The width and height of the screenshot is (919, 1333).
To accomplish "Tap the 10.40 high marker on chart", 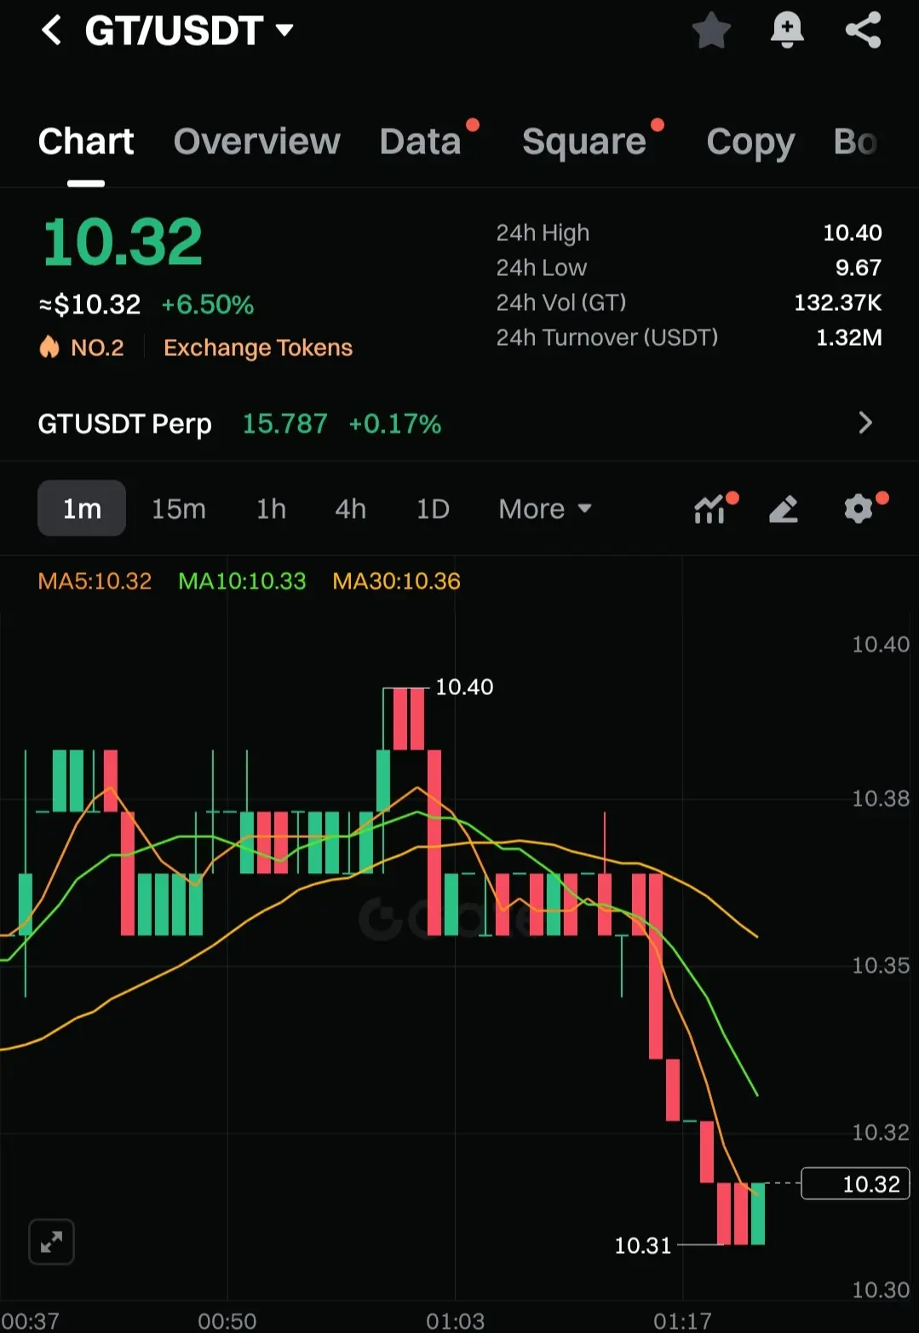I will [x=464, y=687].
